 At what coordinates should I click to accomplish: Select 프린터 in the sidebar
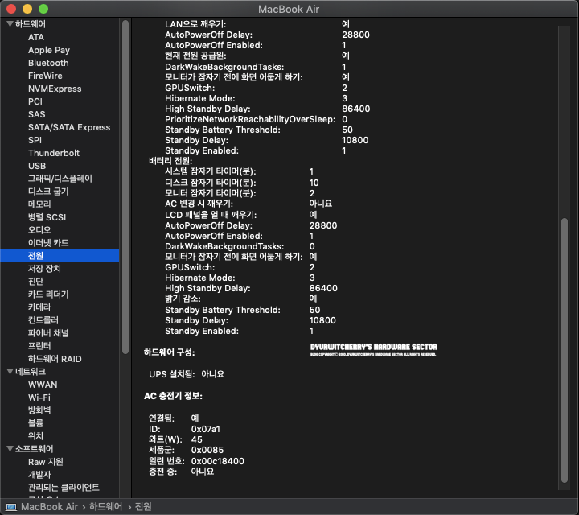(39, 346)
